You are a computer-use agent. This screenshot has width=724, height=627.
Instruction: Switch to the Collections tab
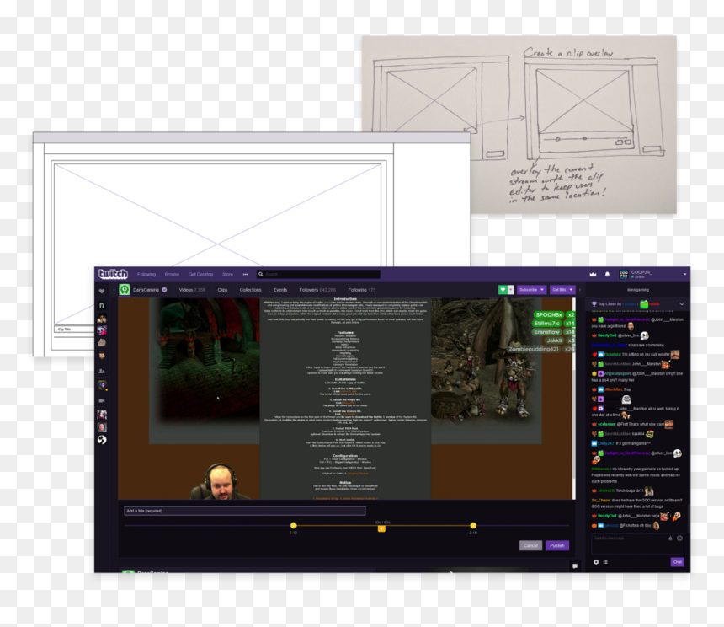coord(250,290)
